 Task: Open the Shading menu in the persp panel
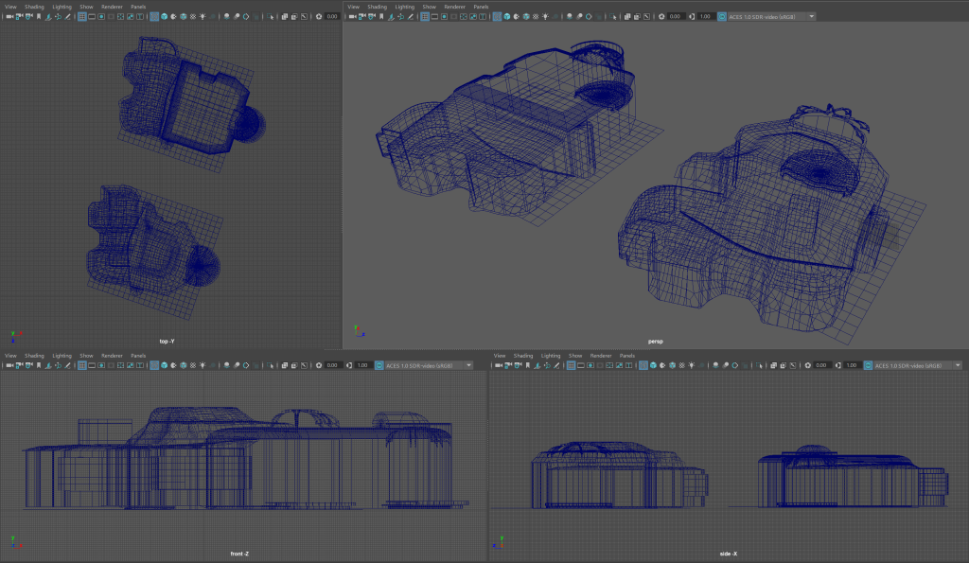coord(379,6)
